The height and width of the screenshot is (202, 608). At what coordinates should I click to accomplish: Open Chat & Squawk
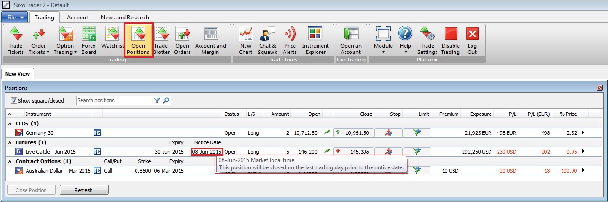[268, 41]
